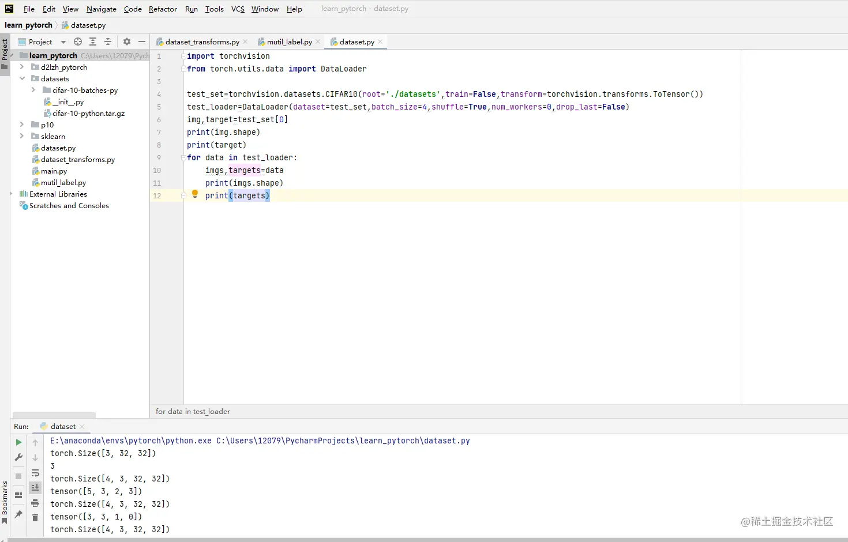Open the Project view dropdown

pos(63,42)
